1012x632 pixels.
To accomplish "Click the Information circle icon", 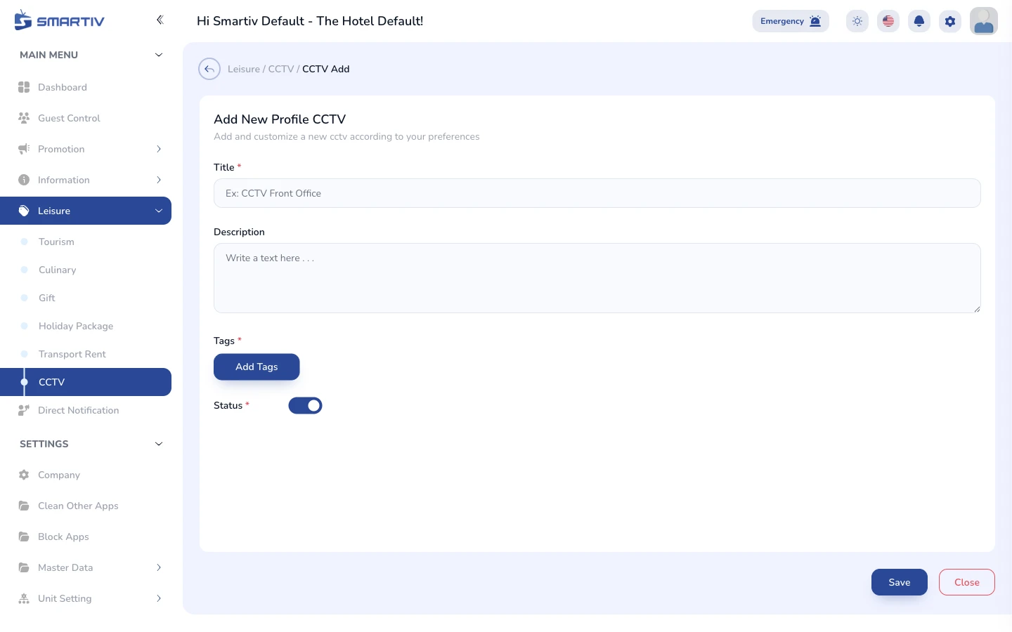I will click(x=24, y=180).
